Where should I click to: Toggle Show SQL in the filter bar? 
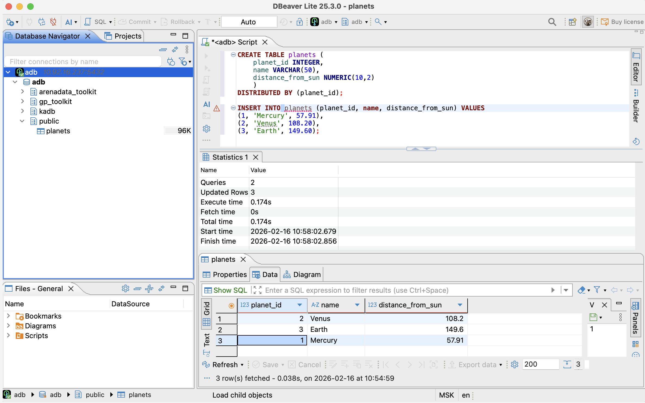click(x=226, y=290)
